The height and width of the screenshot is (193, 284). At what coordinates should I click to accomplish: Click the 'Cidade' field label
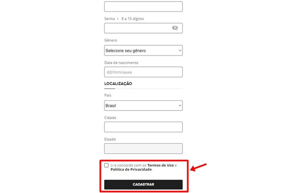(110, 118)
